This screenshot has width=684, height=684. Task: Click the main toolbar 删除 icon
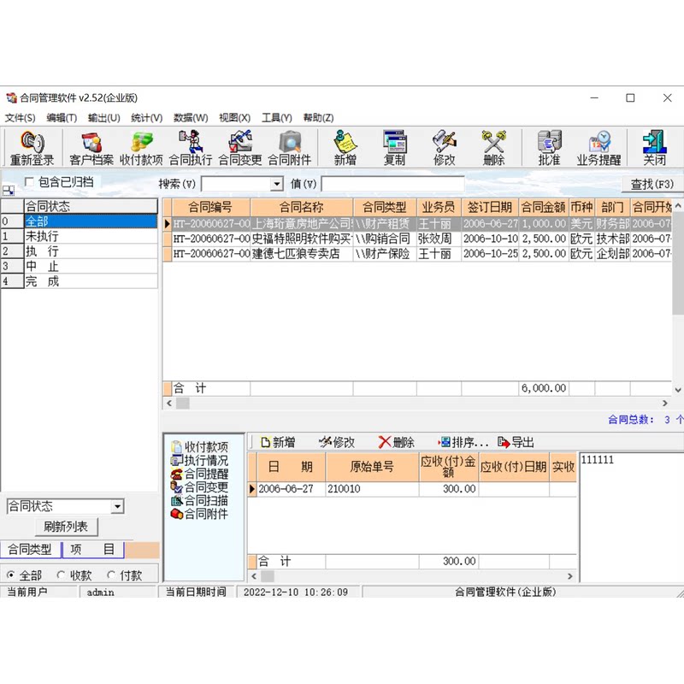493,148
